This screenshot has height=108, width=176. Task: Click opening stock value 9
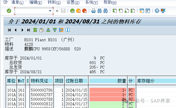(x=95, y=58)
